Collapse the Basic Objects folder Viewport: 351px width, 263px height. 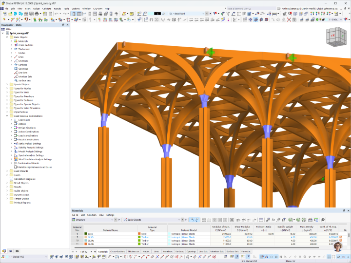[7, 37]
